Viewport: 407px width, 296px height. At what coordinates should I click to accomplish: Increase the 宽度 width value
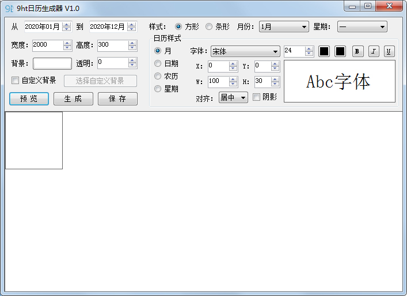coord(67,43)
